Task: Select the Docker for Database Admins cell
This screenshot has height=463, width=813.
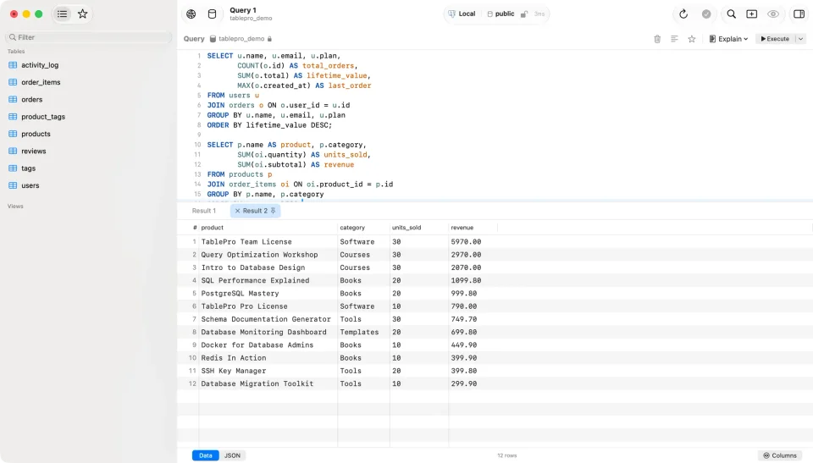Action: click(268, 345)
